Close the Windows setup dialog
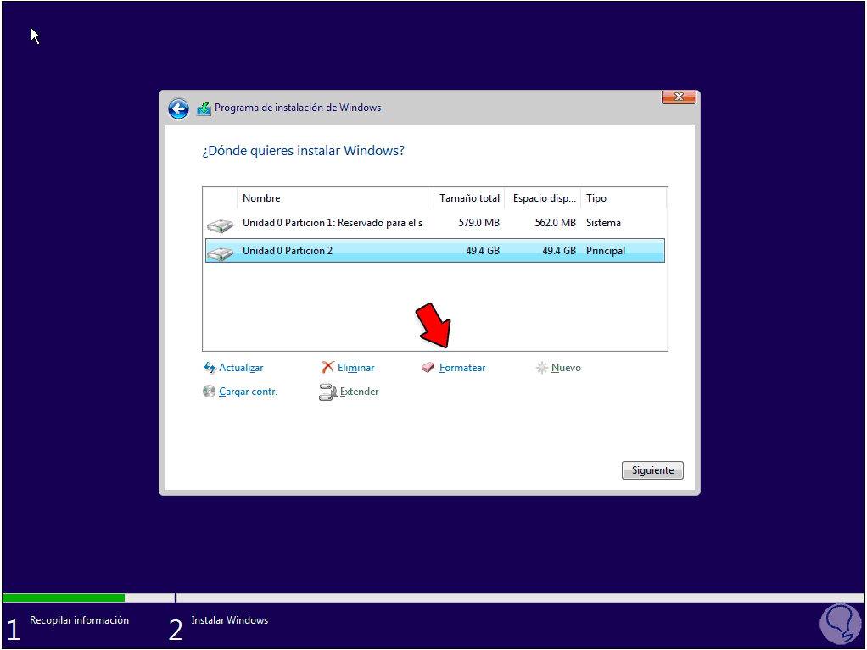Image resolution: width=867 pixels, height=650 pixels. click(x=679, y=97)
